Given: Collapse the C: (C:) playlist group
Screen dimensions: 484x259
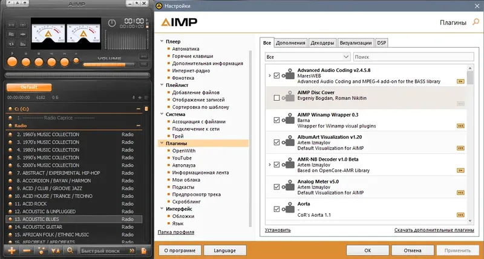Looking at the screenshot, I should (139, 109).
